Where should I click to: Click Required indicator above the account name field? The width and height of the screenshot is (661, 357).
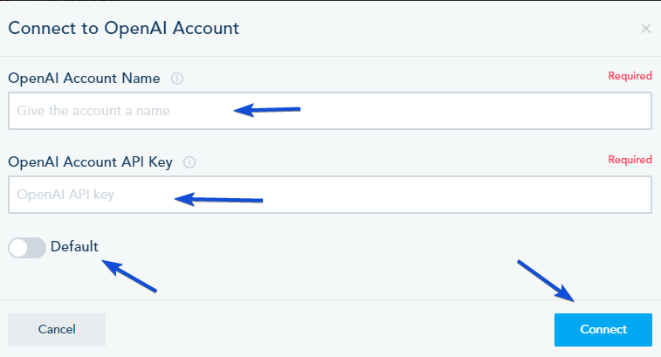click(x=630, y=76)
